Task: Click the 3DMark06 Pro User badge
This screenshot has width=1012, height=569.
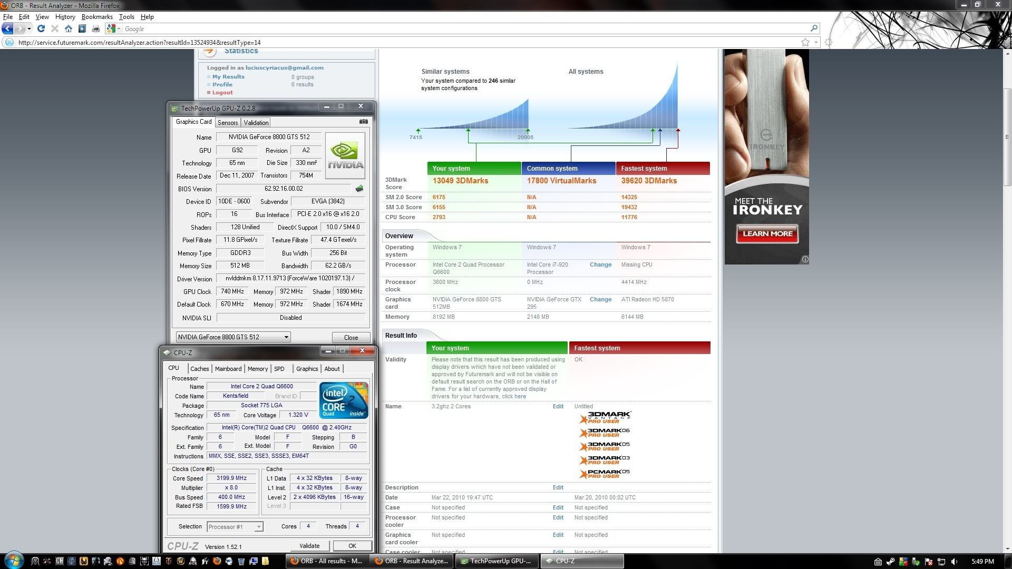Action: [x=605, y=432]
